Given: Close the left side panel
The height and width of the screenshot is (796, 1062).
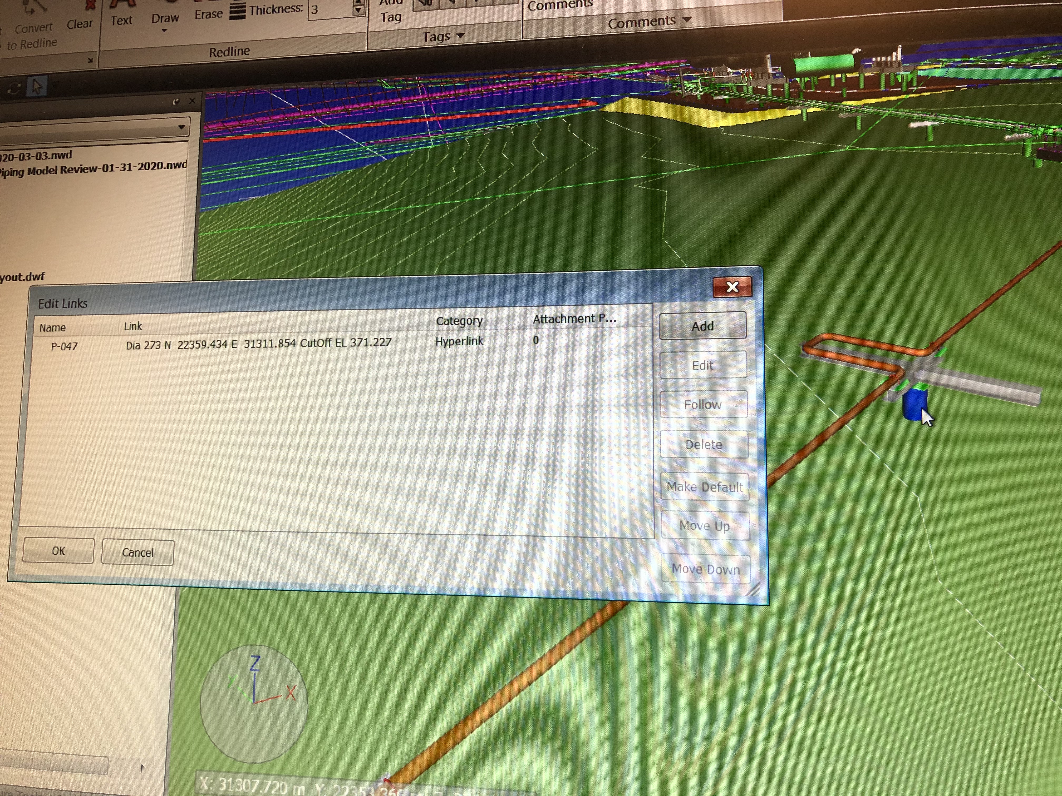Looking at the screenshot, I should (192, 101).
